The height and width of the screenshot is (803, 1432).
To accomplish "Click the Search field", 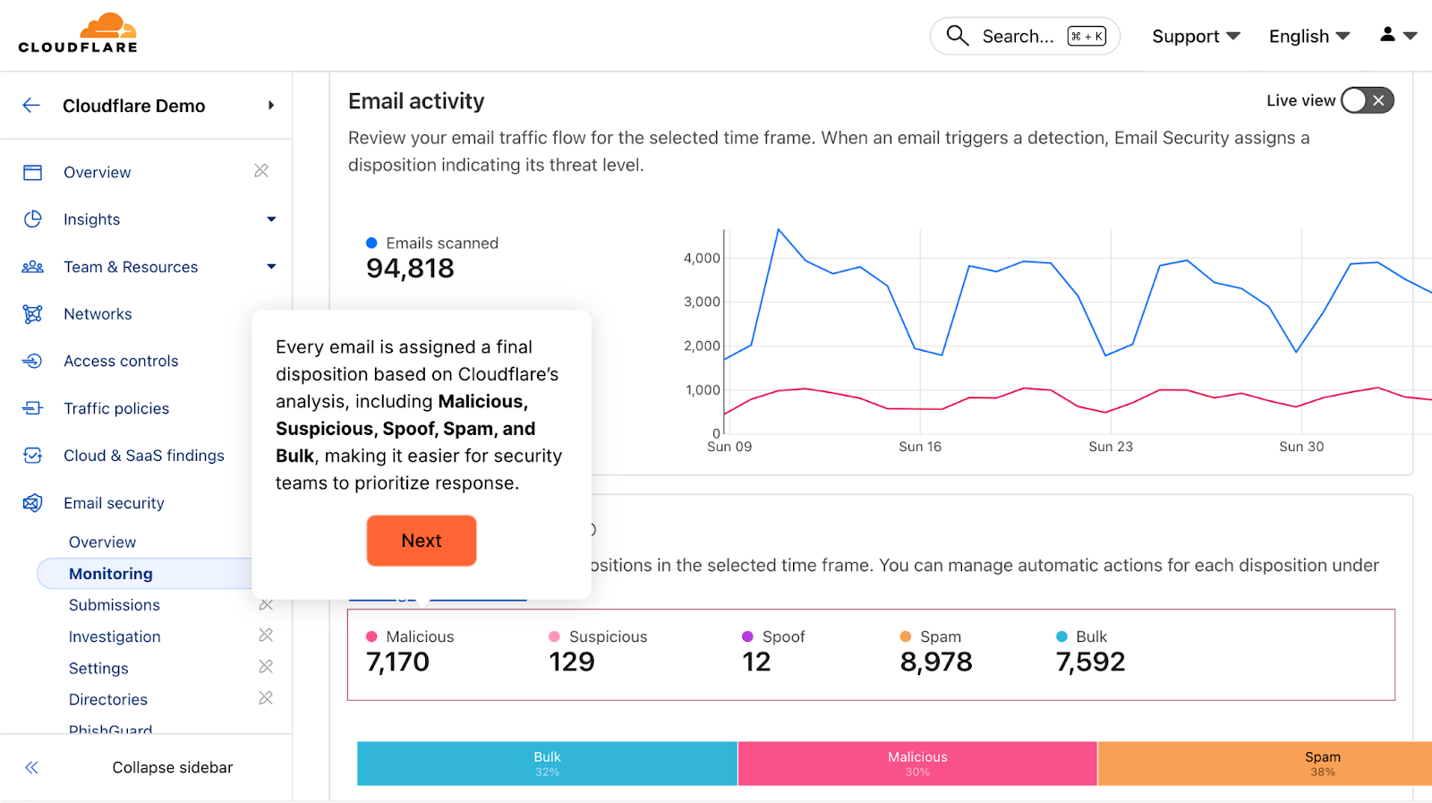I will pos(1025,36).
